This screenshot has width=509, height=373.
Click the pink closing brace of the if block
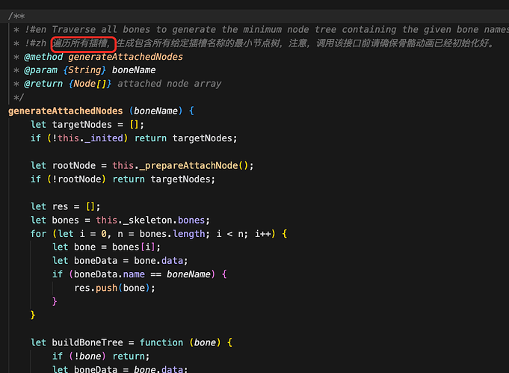(55, 301)
